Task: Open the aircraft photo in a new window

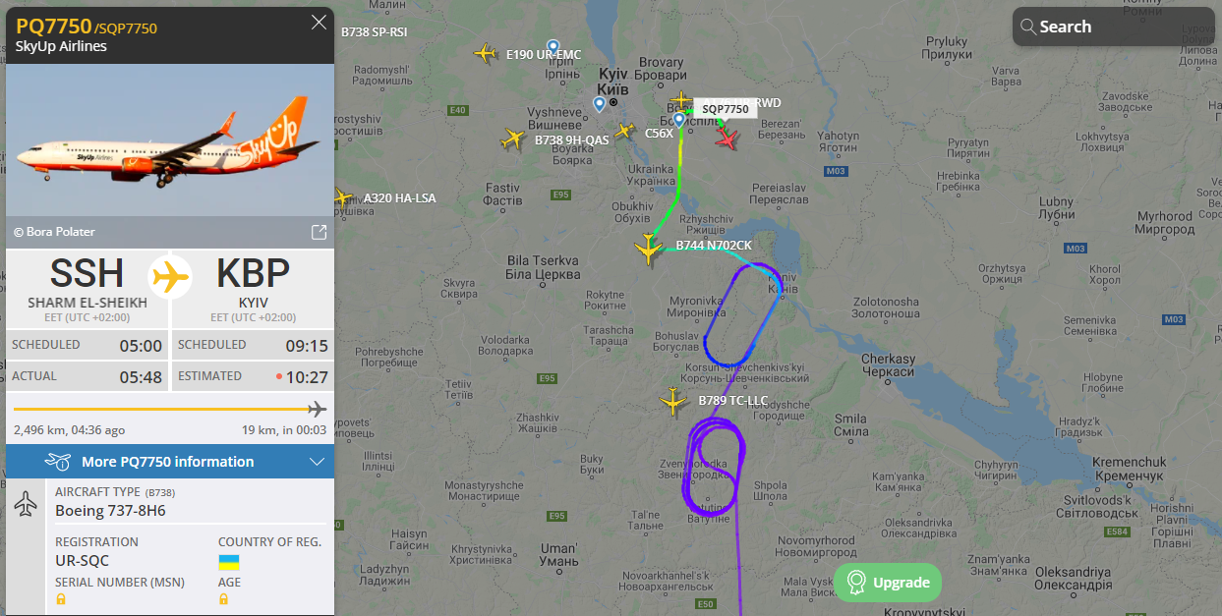Action: tap(319, 232)
